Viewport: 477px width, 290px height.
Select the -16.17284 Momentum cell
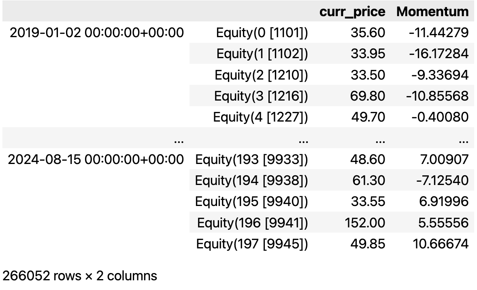[x=439, y=54]
